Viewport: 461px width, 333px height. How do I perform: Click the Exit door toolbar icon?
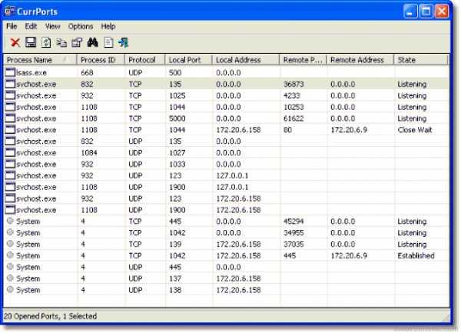124,42
